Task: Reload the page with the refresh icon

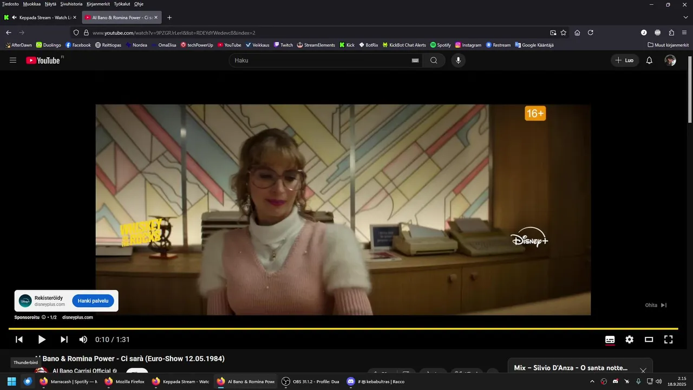Action: click(x=591, y=32)
